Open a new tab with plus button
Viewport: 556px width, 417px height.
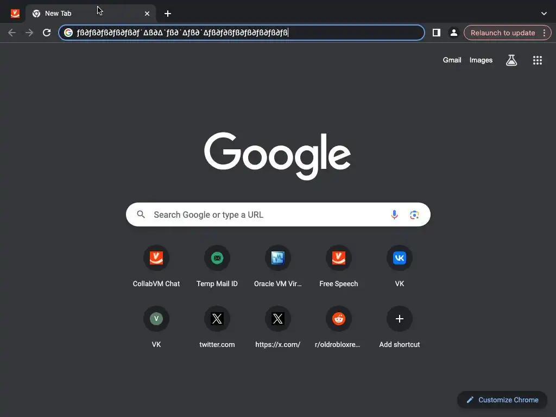click(168, 14)
